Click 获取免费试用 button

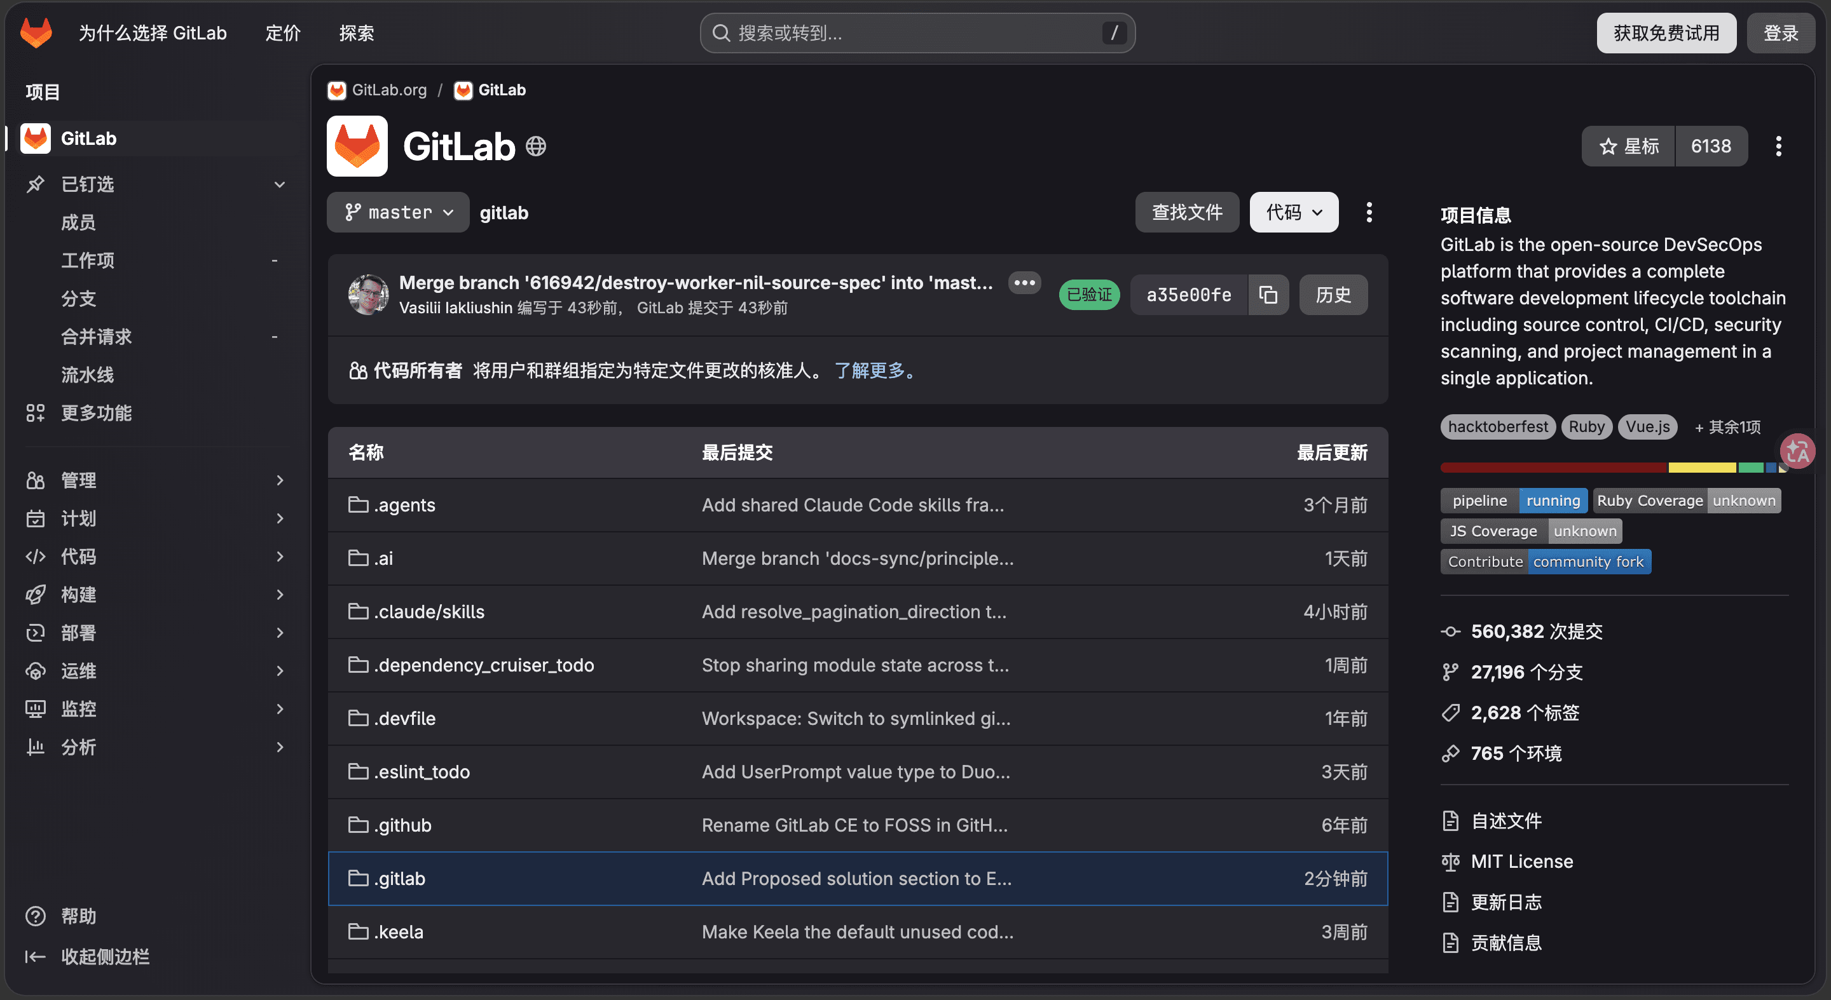pyautogui.click(x=1666, y=32)
